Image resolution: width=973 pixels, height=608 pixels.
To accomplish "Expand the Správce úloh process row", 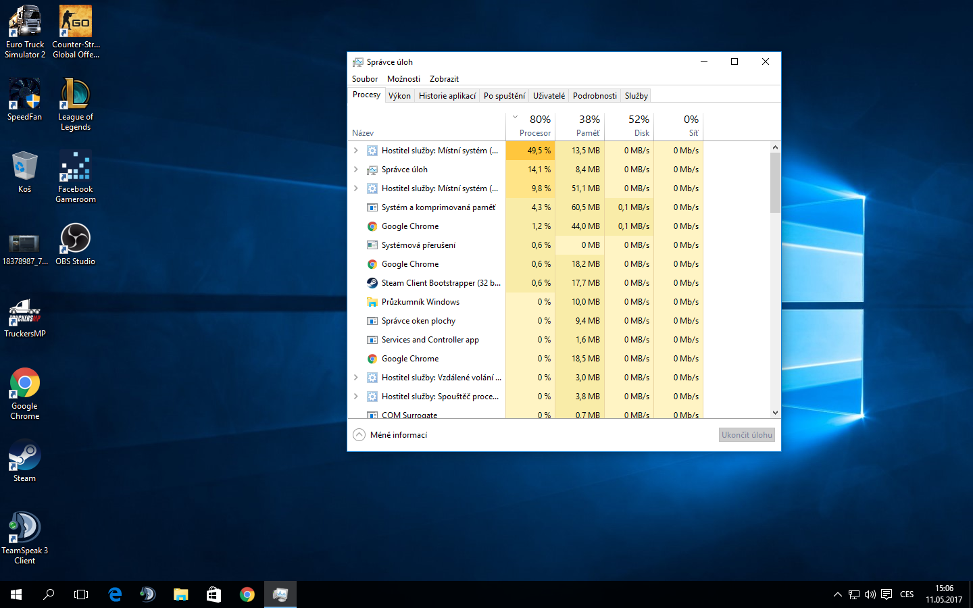I will click(356, 170).
